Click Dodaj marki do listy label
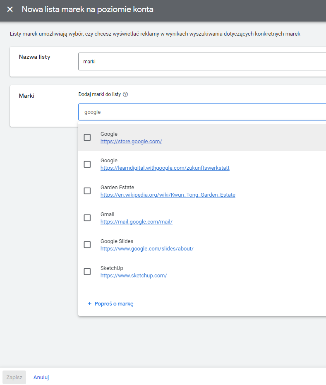This screenshot has width=326, height=385. pyautogui.click(x=100, y=94)
